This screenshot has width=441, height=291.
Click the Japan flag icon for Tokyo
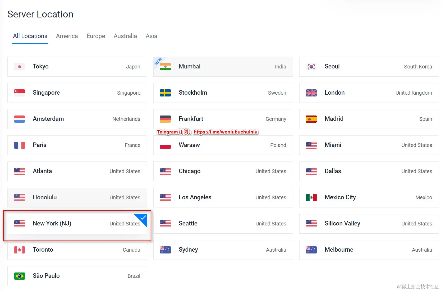tap(20, 67)
